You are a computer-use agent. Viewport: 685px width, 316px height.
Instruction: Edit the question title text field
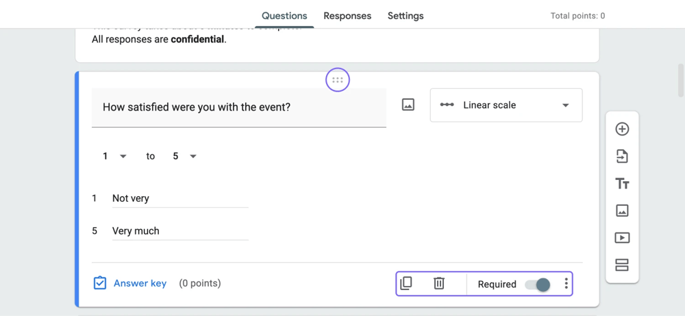pyautogui.click(x=238, y=107)
